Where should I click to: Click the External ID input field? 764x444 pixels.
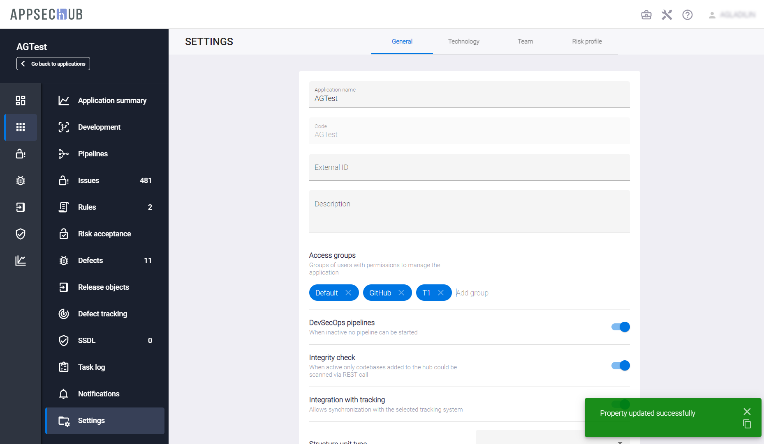(469, 167)
